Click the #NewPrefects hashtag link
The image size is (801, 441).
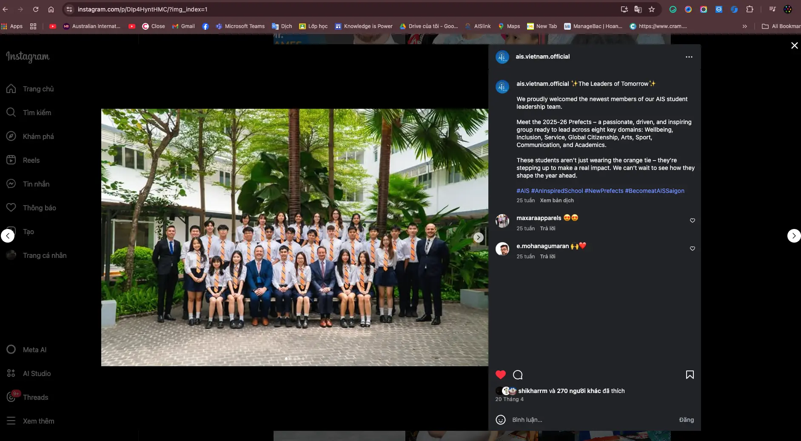[x=604, y=191]
